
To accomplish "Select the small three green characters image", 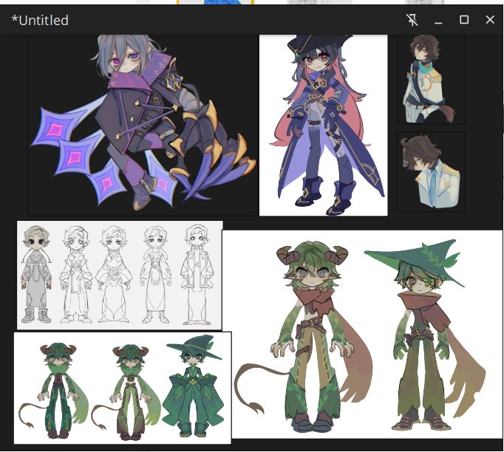I will coord(123,388).
